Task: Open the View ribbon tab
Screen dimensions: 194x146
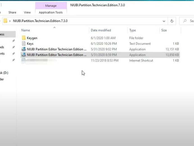Action: (27, 12)
